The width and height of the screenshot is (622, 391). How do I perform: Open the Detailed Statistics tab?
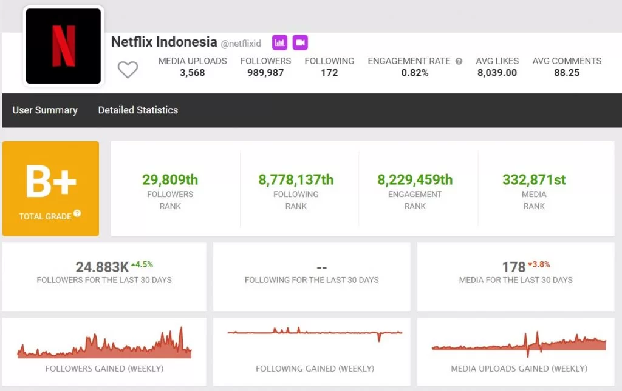click(138, 110)
